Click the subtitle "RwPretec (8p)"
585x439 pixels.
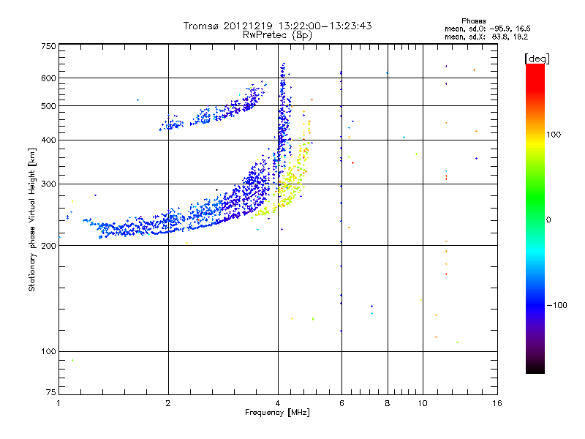click(x=277, y=35)
